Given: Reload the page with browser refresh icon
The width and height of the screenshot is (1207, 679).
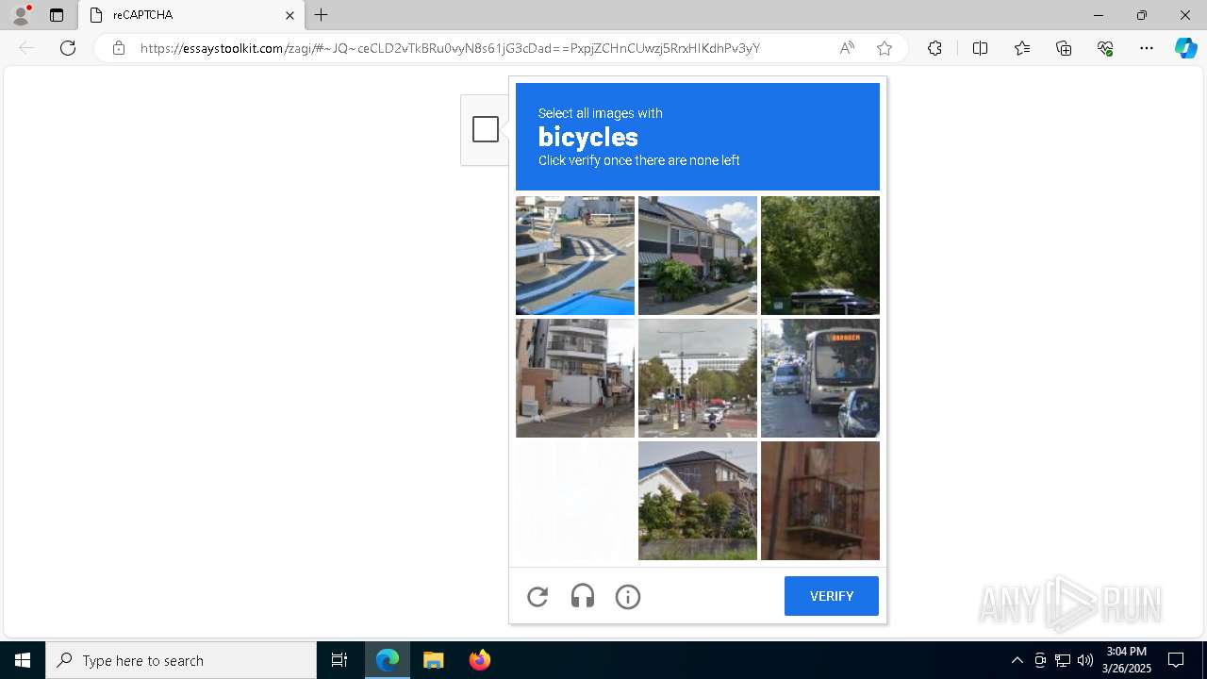Looking at the screenshot, I should [x=68, y=48].
